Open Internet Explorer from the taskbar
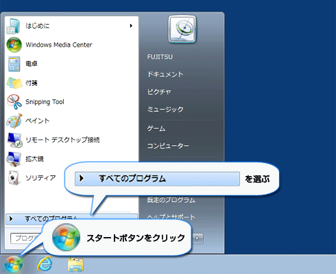Screen dimensions: 336x274 point(45,264)
